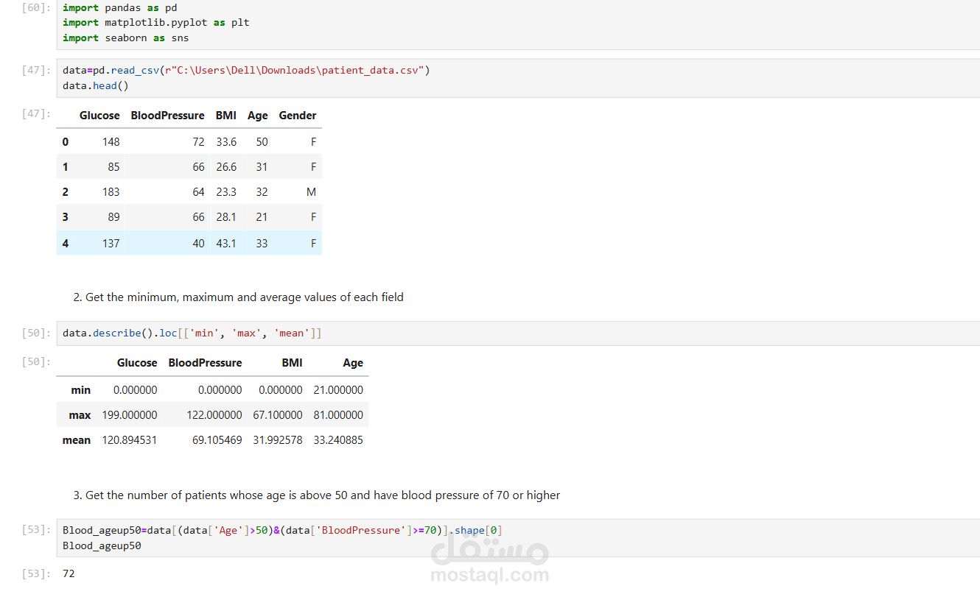Click Glucose value 85 in row 1
Image resolution: width=980 pixels, height=597 pixels.
tap(113, 167)
